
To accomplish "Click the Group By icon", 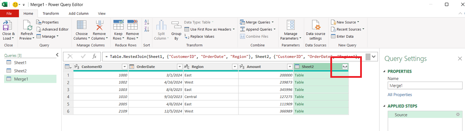I will [176, 25].
